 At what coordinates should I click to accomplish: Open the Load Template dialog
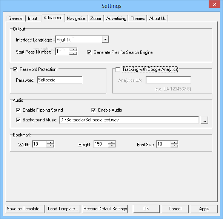(63, 209)
